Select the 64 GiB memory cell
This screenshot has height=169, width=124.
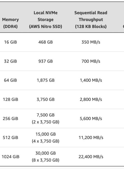10,80
